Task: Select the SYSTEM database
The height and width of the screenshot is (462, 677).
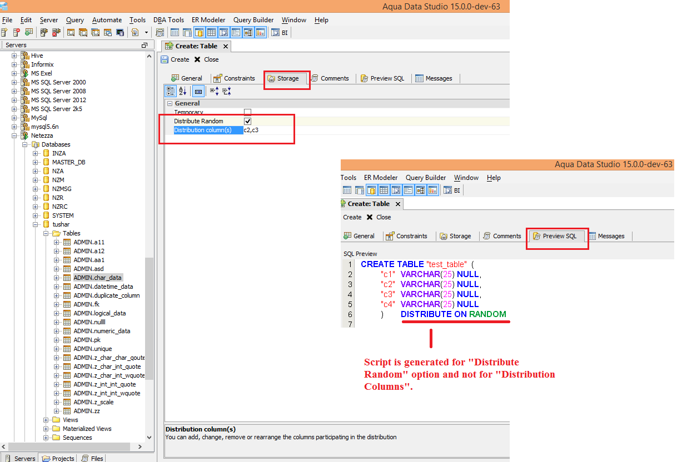Action: (x=63, y=215)
